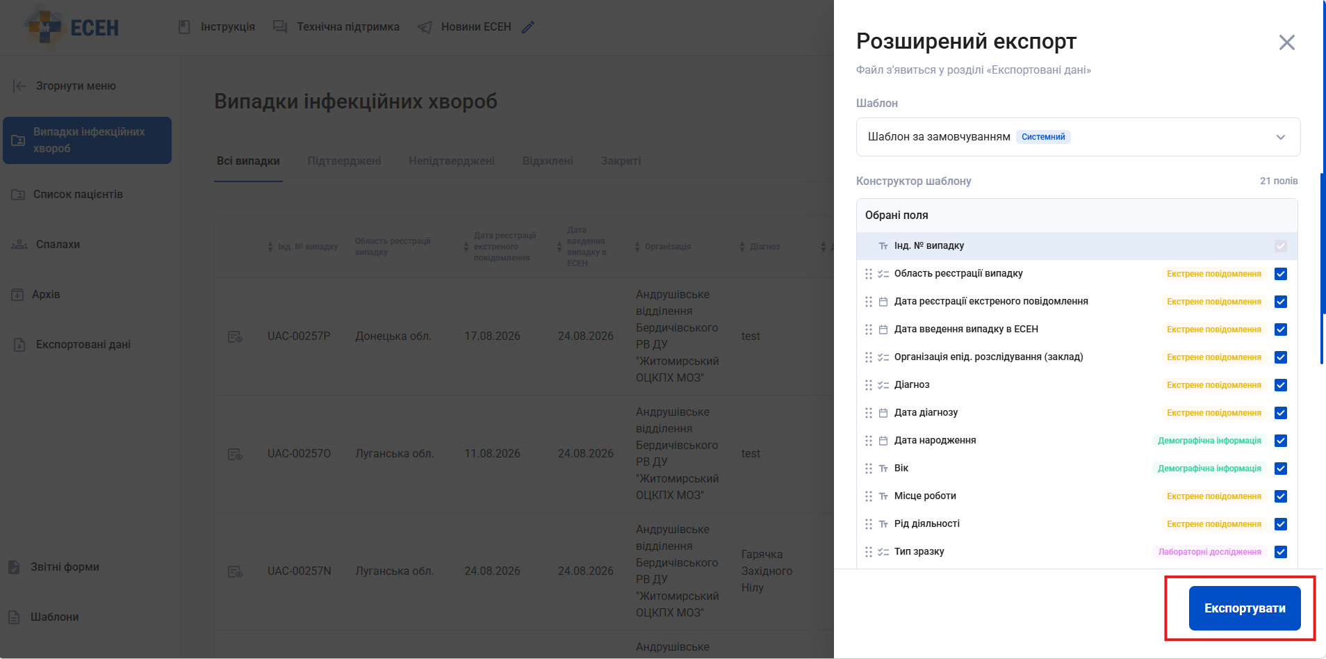Screen dimensions: 1326x659
Task: Open the Шаблони sidebar item
Action: click(x=55, y=617)
